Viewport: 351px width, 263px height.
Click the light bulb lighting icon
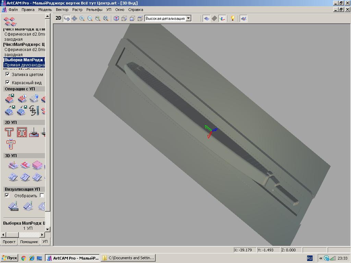pyautogui.click(x=233, y=18)
